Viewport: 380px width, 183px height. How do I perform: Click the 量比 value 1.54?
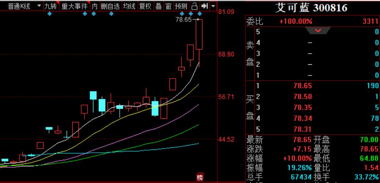371,168
